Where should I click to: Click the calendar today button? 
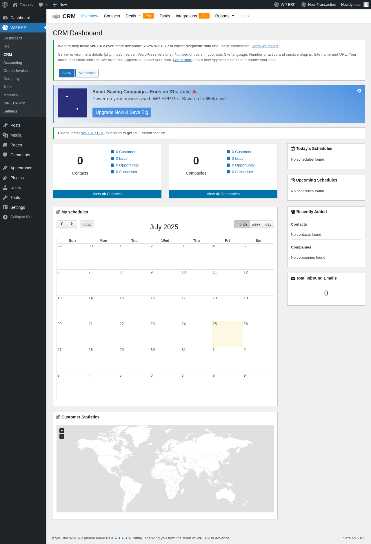87,224
